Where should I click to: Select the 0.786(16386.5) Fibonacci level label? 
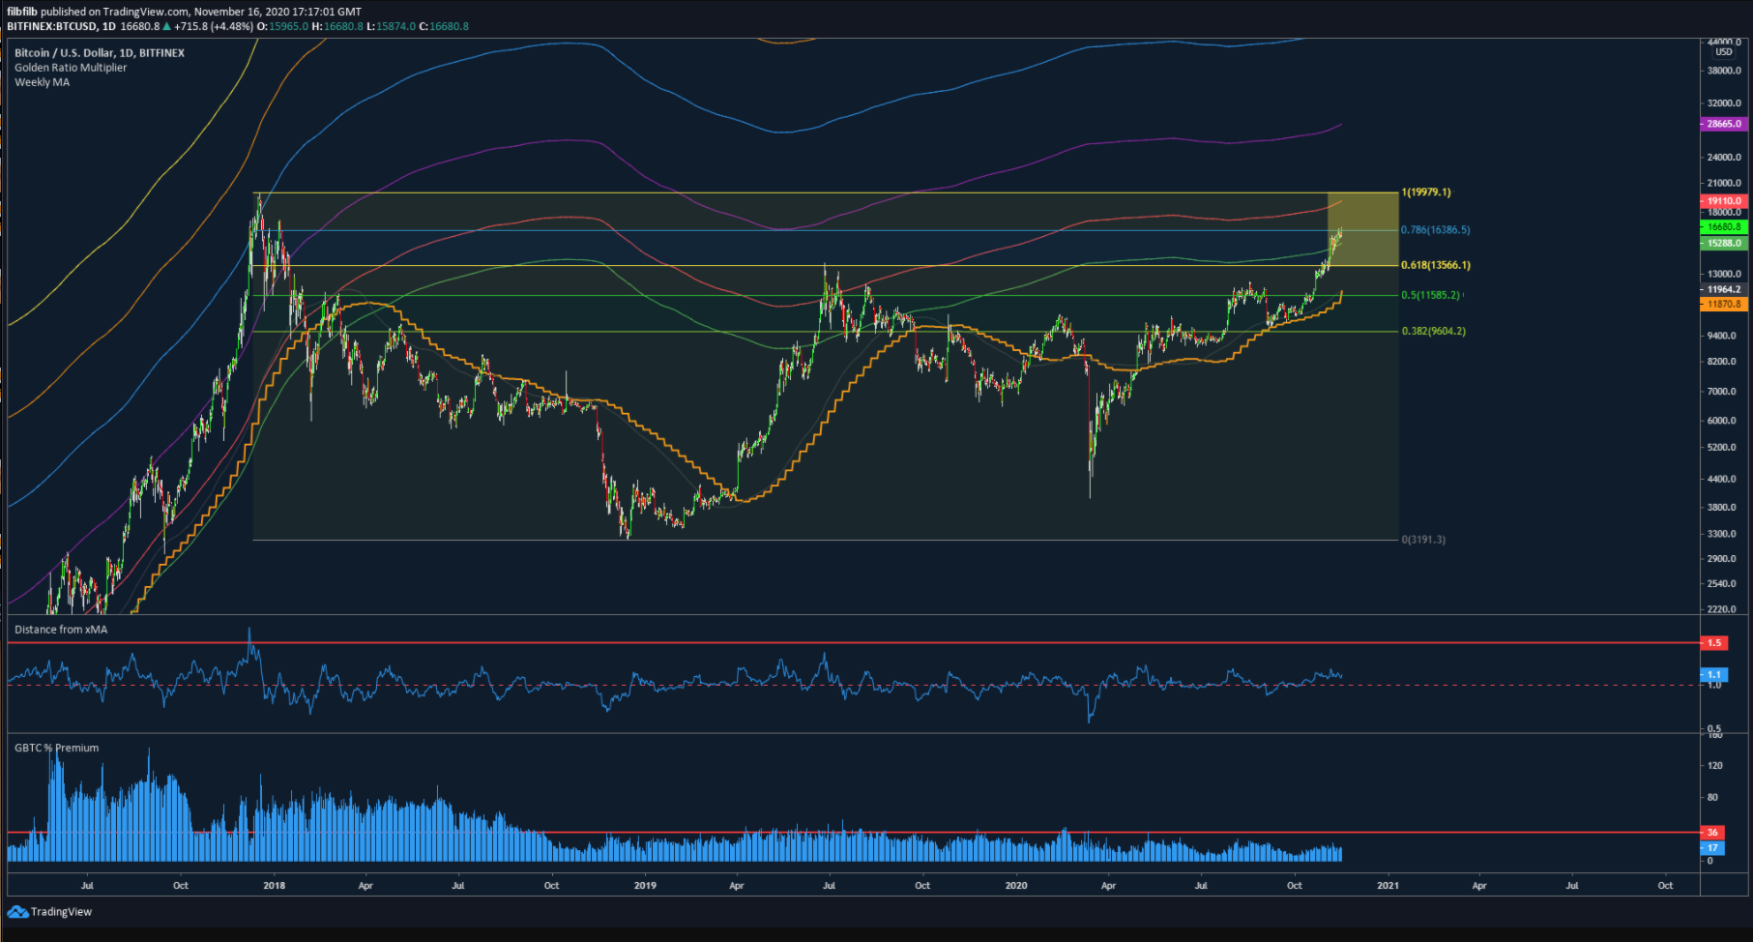click(x=1436, y=230)
